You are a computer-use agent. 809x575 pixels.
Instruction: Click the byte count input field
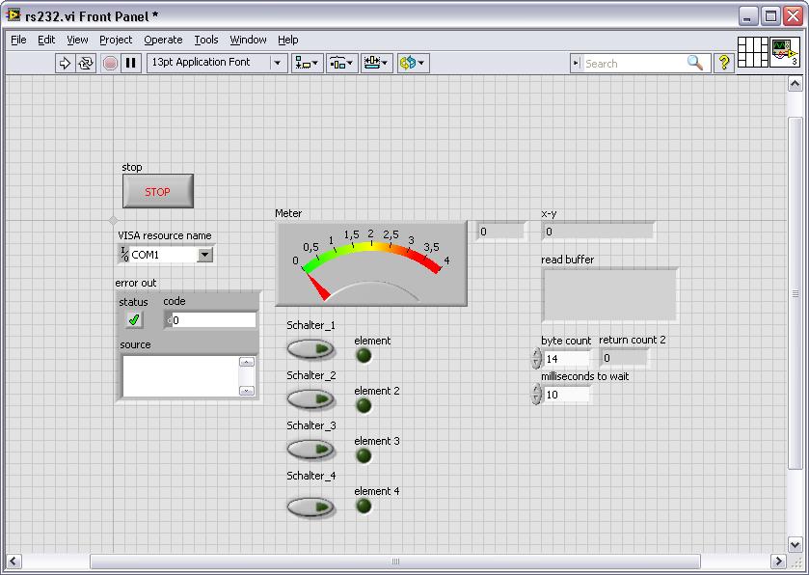pos(566,359)
